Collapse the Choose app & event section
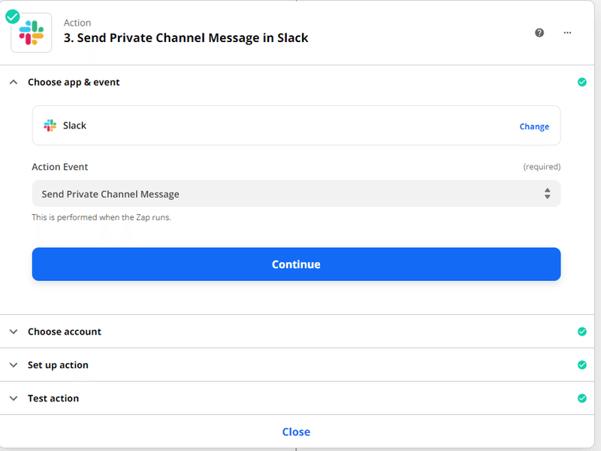Image resolution: width=601 pixels, height=451 pixels. (14, 82)
